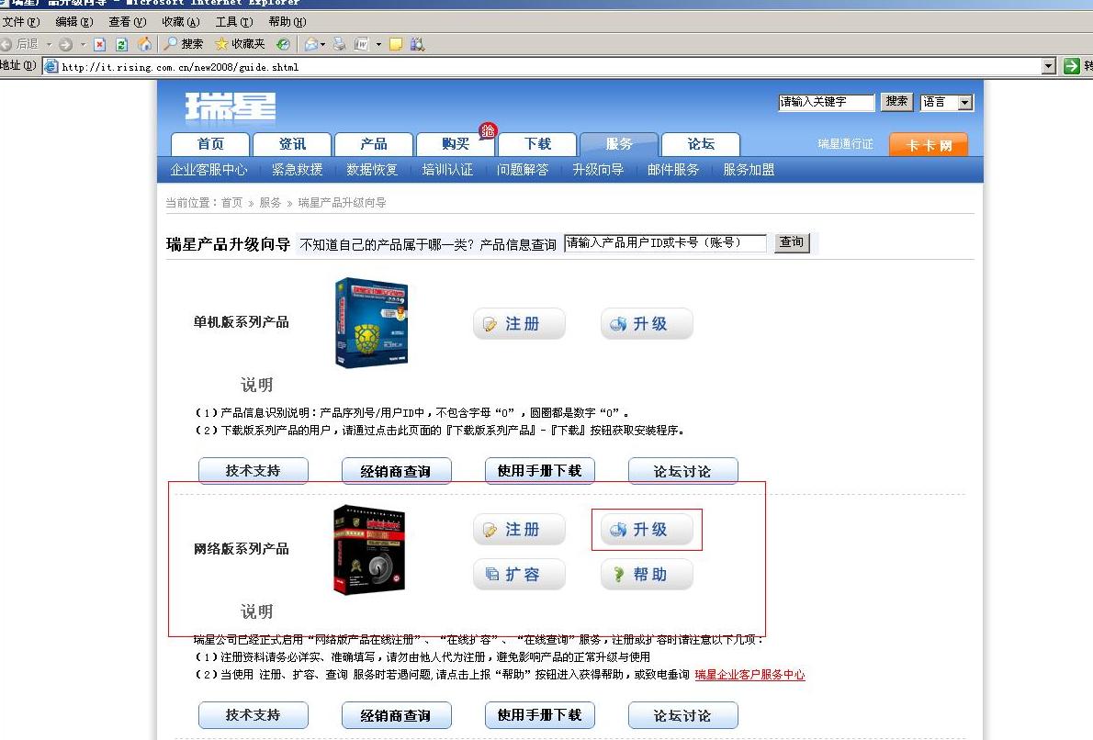This screenshot has height=740, width=1093.
Task: Click the 瑞星 logo in header
Action: tap(231, 108)
